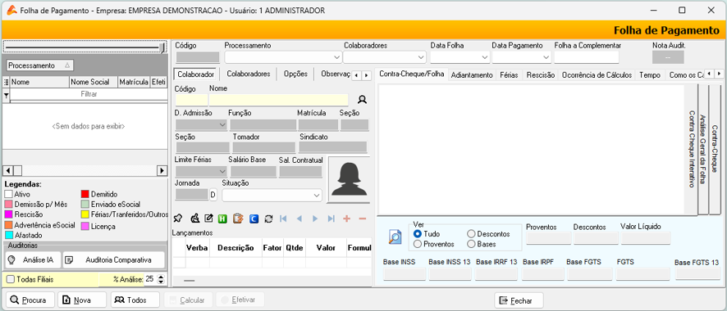Click the magnifier document preview icon
This screenshot has width=727, height=311.
pyautogui.click(x=395, y=237)
